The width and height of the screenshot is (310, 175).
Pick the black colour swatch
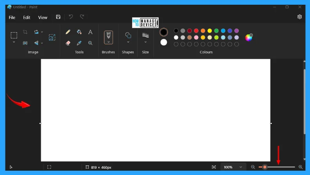pyautogui.click(x=176, y=31)
